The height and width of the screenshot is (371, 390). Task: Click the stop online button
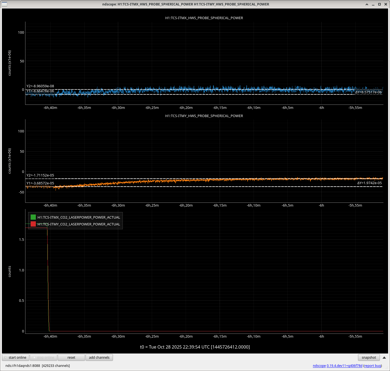click(x=43, y=357)
